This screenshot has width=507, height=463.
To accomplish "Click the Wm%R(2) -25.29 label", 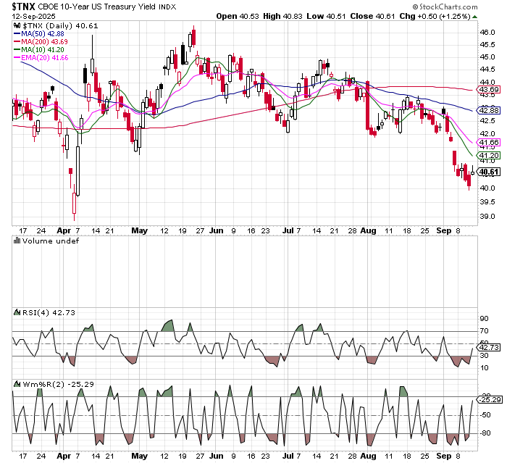I will click(x=58, y=384).
